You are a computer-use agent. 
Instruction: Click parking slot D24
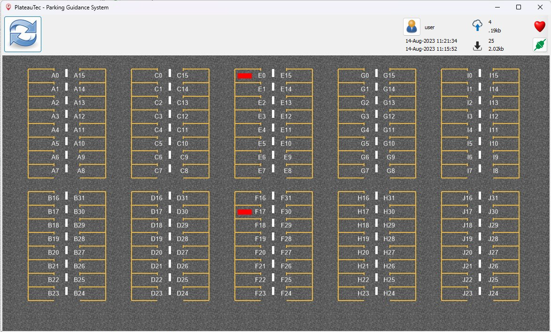(x=183, y=293)
